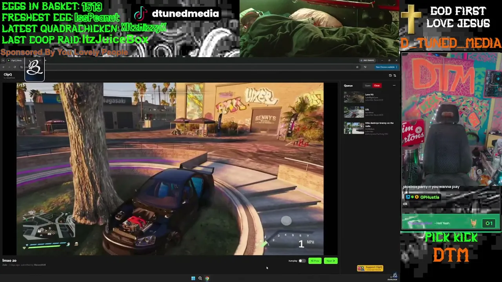Click the playing clip video area
This screenshot has width=502, height=282.
(x=170, y=169)
